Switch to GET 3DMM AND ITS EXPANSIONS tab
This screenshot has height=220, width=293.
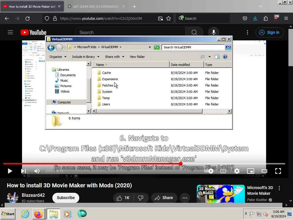pos(96,7)
